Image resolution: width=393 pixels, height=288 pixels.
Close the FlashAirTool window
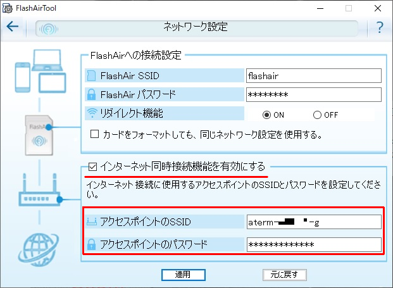[378, 8]
